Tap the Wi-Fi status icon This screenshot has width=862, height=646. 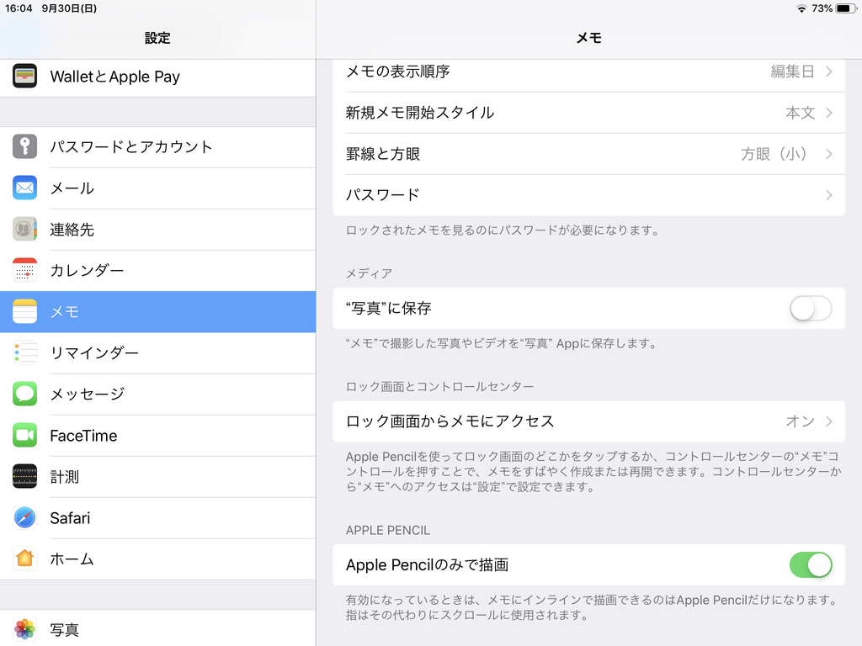click(801, 8)
